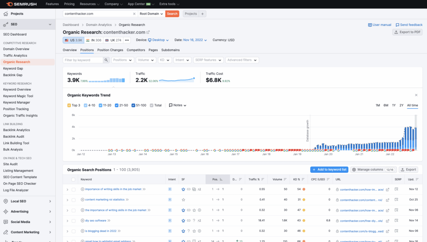Click the Traffic trend sparkline
The width and height of the screenshot is (427, 242).
[177, 80]
